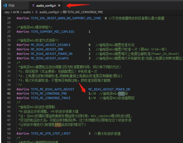Click value 1 on line 42
This screenshot has width=183, height=143.
tap(90, 98)
